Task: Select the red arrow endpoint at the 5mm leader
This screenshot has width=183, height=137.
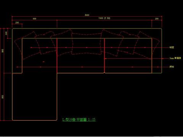Action: point(105,59)
